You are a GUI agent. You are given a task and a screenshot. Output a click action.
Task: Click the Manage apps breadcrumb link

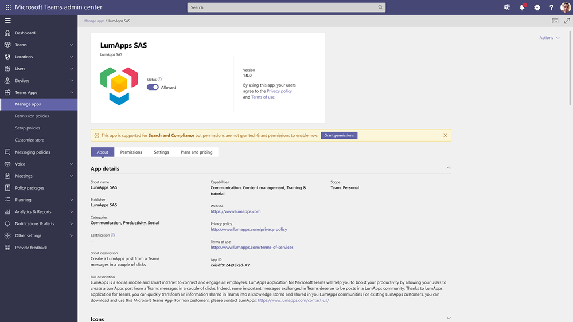(x=94, y=21)
